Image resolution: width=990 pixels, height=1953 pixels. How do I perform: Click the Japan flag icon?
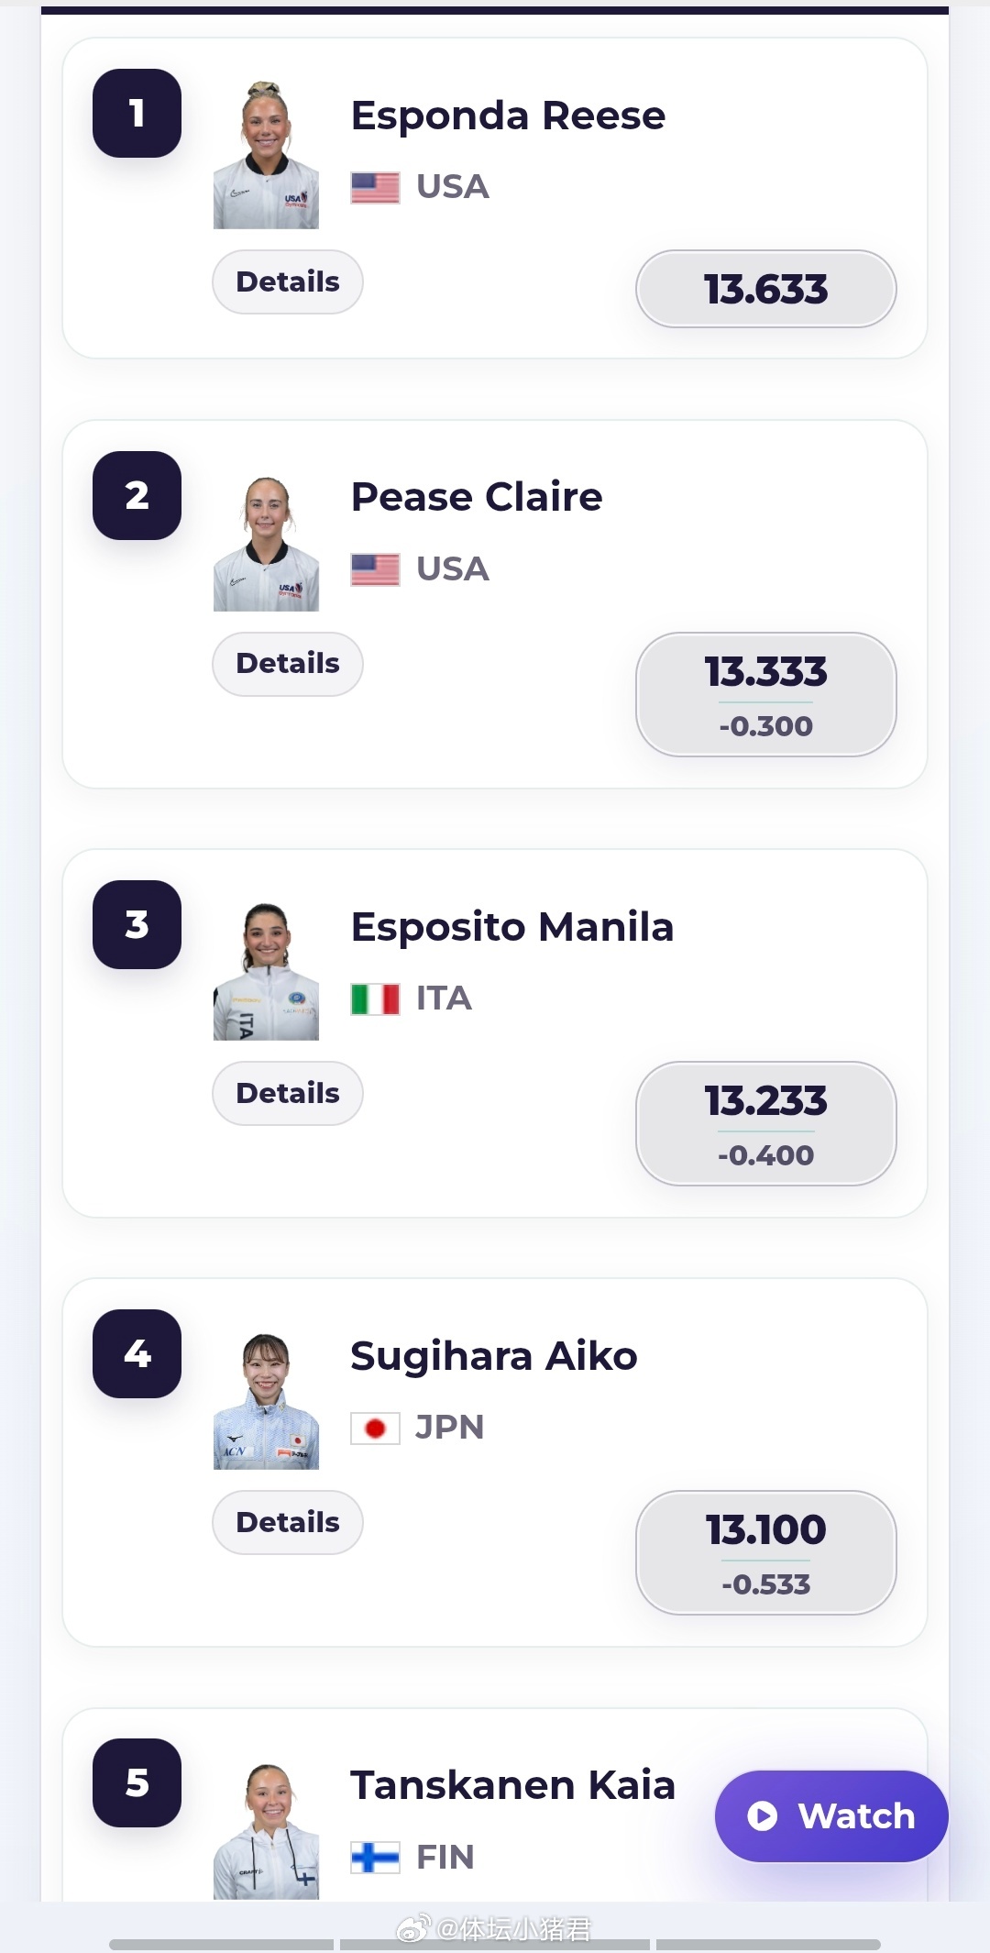click(x=375, y=1428)
